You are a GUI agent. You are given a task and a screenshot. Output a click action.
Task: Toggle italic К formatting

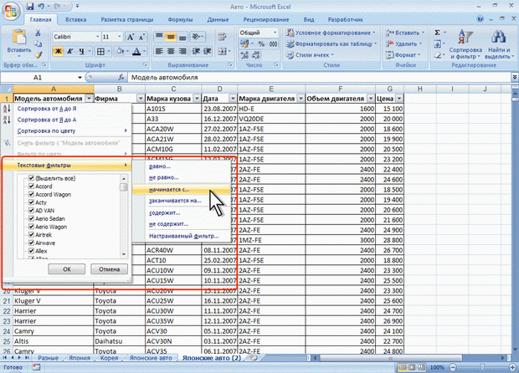[x=69, y=51]
